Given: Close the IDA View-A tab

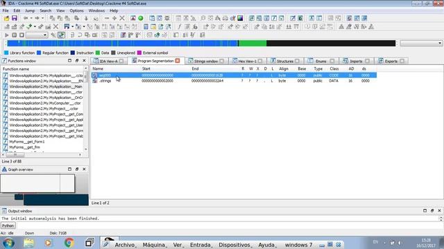Looking at the screenshot, I should 121,61.
